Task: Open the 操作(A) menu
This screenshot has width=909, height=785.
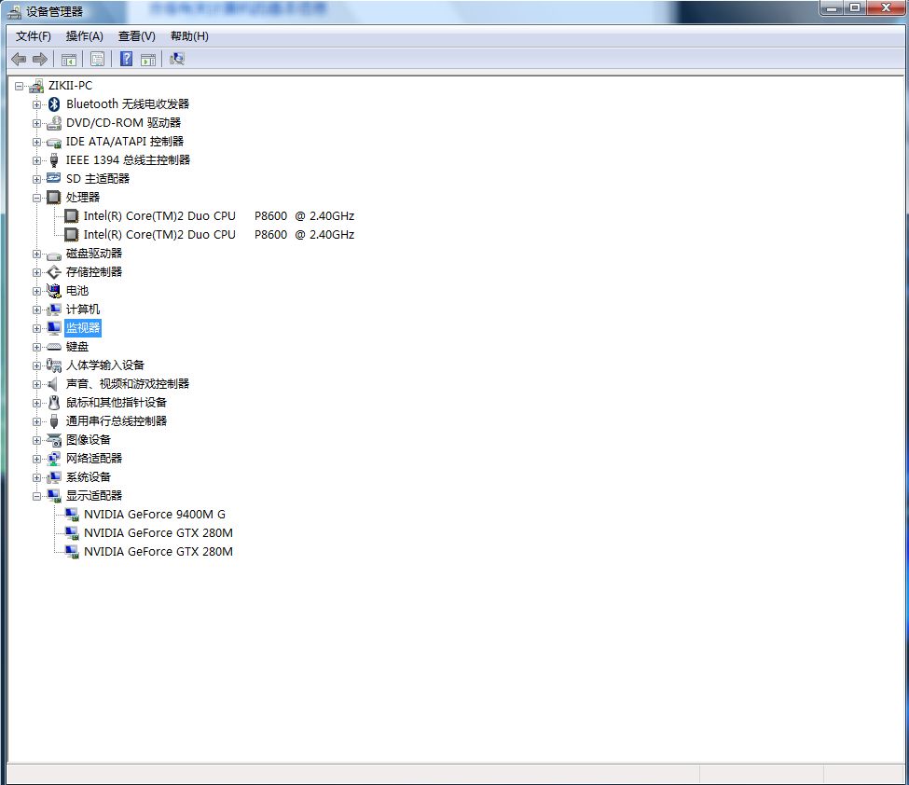Action: pyautogui.click(x=85, y=36)
